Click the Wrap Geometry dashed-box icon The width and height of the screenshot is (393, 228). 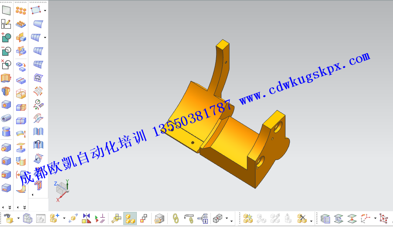pyautogui.click(x=21, y=94)
